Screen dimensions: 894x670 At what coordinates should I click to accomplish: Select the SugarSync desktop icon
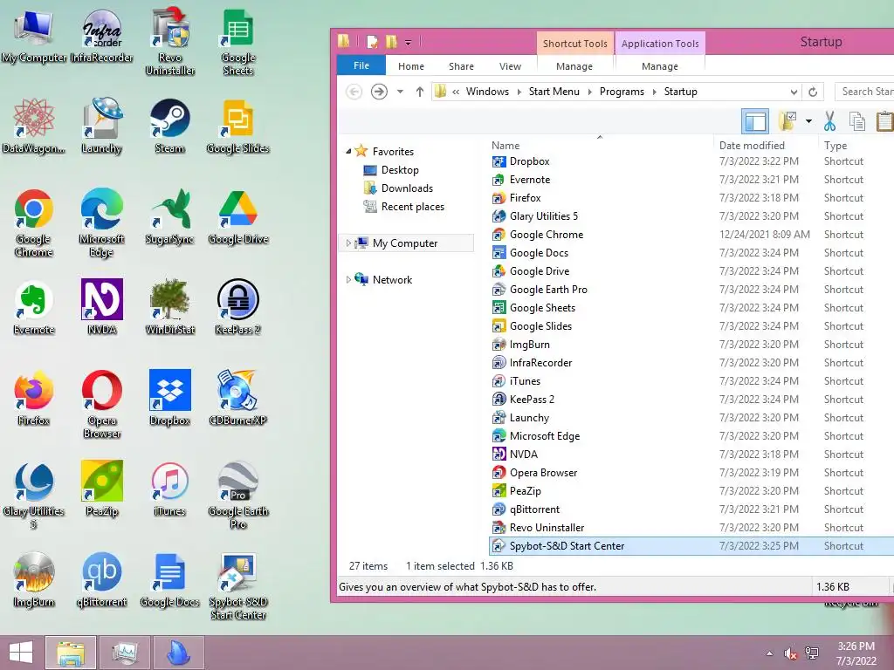170,217
